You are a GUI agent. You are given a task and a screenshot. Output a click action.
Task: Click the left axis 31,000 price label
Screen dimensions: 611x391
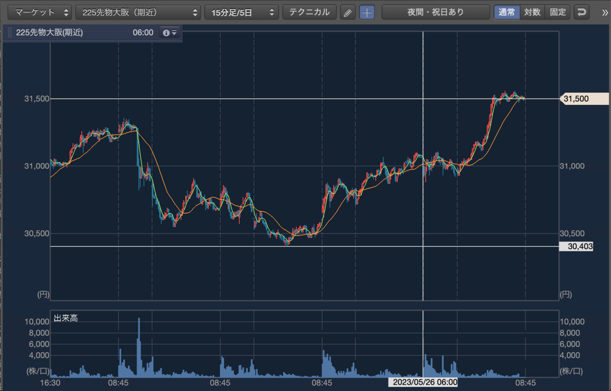tap(37, 166)
